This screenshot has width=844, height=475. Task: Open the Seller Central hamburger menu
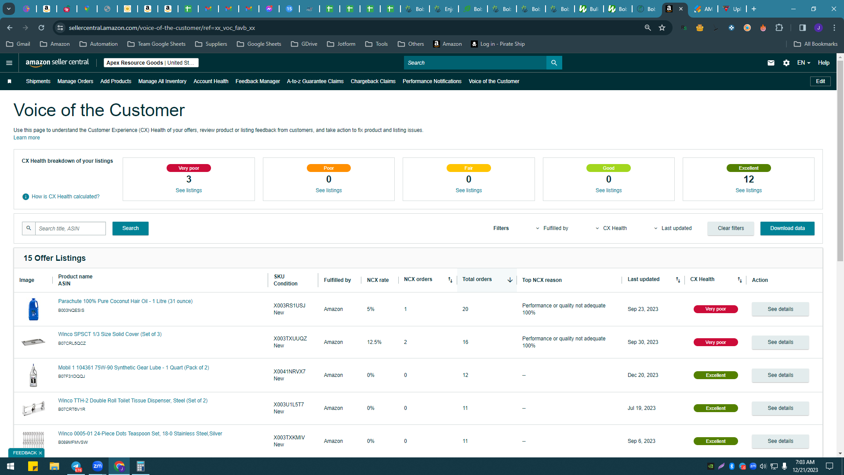[9, 63]
